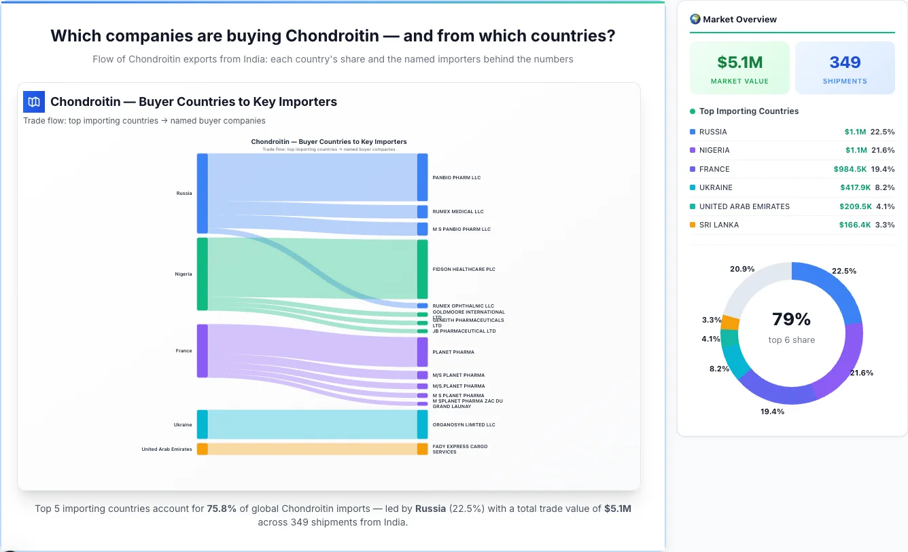Click the violet legend square next to FRANCE
Viewport: 908px width, 552px height.
click(x=692, y=169)
